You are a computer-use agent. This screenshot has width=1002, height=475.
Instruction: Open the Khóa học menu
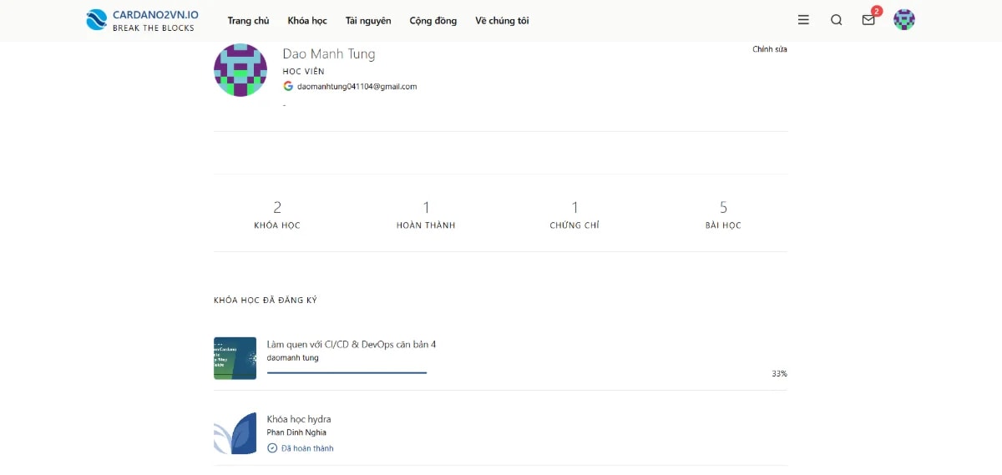(307, 21)
